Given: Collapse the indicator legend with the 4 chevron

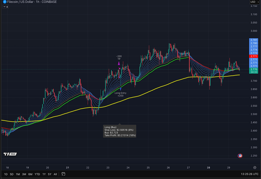Looking at the screenshot, I should click(x=5, y=6).
